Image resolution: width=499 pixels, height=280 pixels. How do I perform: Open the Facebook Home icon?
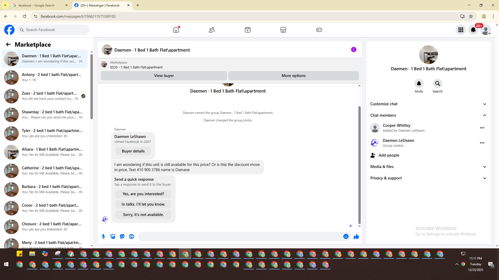(x=176, y=30)
